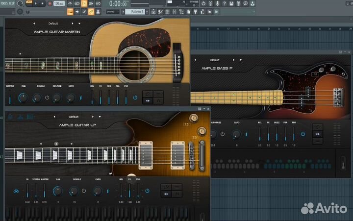Screen dimensions: 353x221
Task: Click the Capo knob in Ample Bass P
Action: 236,134
